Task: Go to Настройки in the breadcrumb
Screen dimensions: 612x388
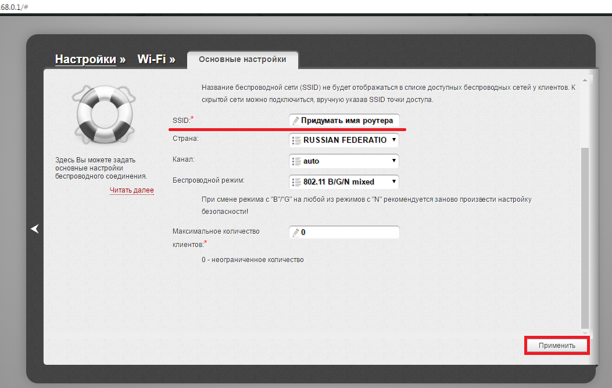Action: coord(85,59)
